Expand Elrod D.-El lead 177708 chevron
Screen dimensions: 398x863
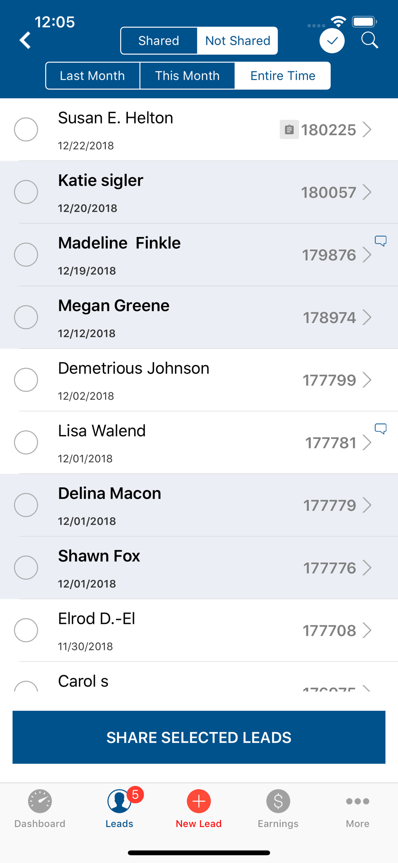pos(367,630)
